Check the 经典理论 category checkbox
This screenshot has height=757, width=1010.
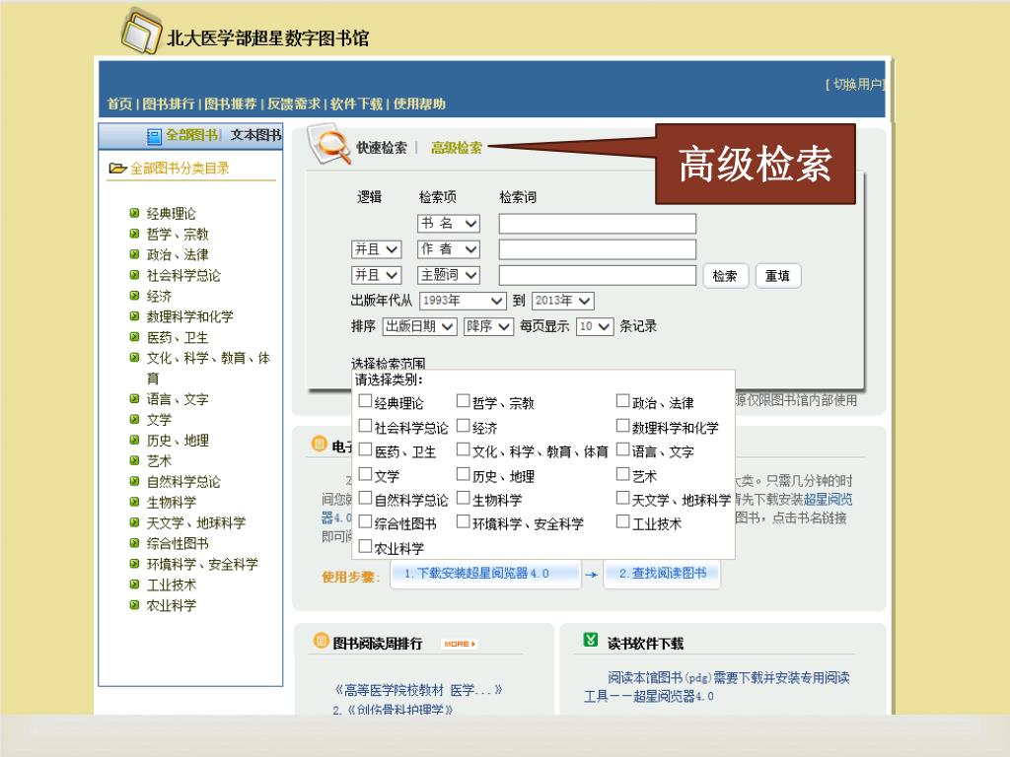pyautogui.click(x=365, y=401)
